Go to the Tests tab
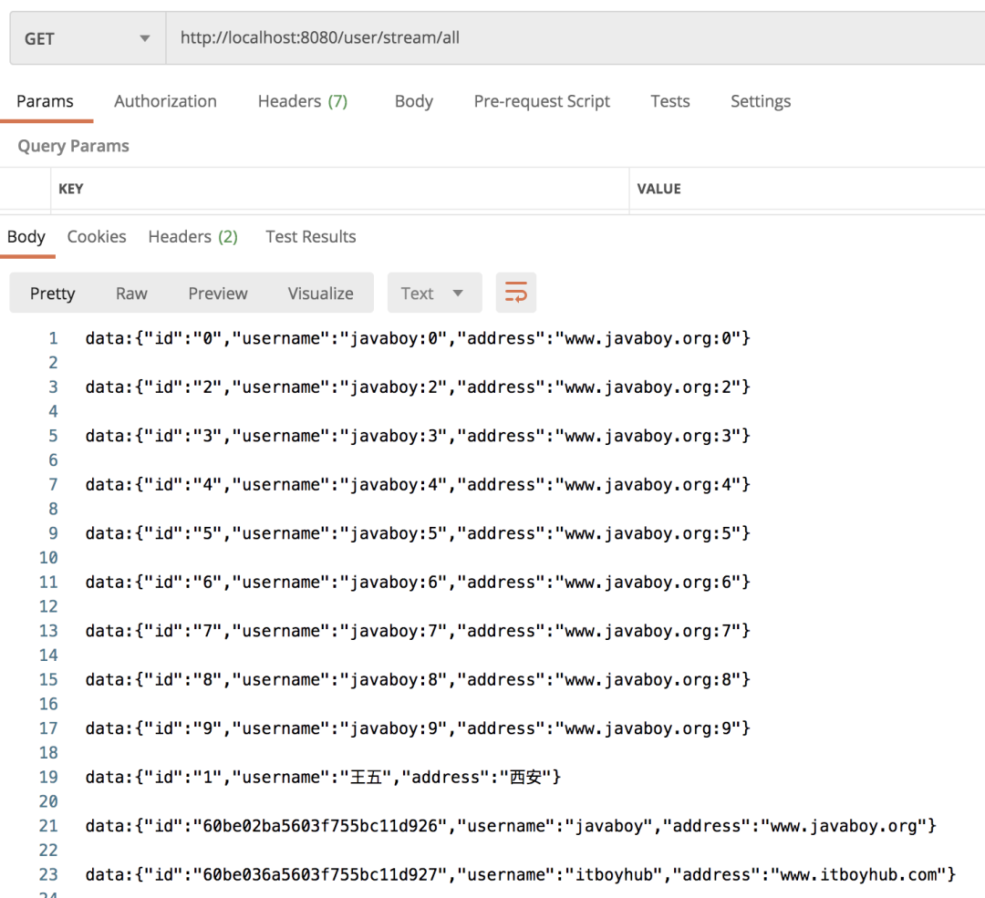 coord(669,101)
